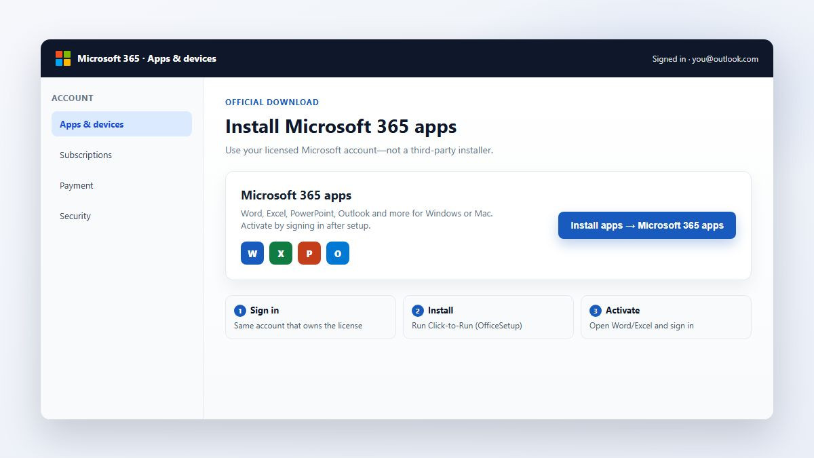Click the Activate step heading
The height and width of the screenshot is (458, 814).
pyautogui.click(x=623, y=310)
